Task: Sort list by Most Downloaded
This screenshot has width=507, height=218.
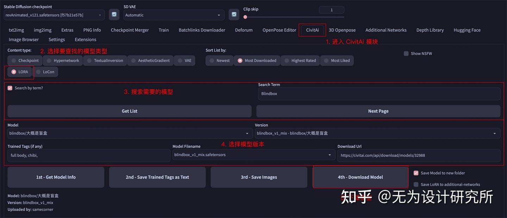Action: pyautogui.click(x=257, y=60)
